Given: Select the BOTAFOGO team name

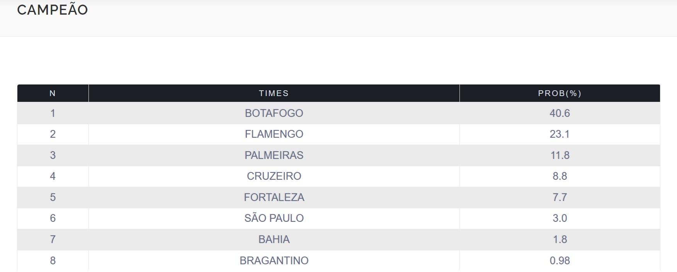Looking at the screenshot, I should [274, 113].
